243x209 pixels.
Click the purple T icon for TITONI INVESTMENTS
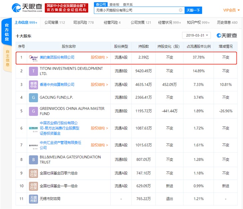(x=33, y=71)
